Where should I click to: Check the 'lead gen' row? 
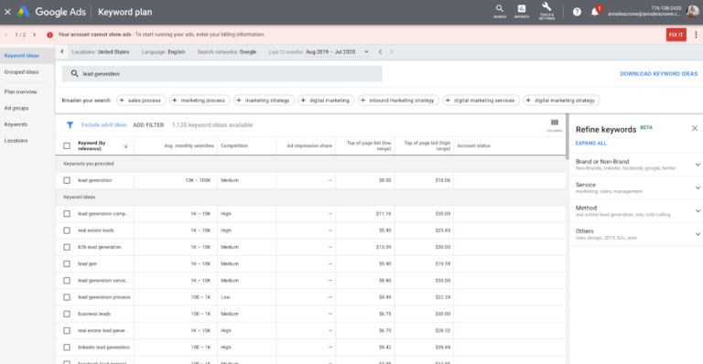point(67,264)
